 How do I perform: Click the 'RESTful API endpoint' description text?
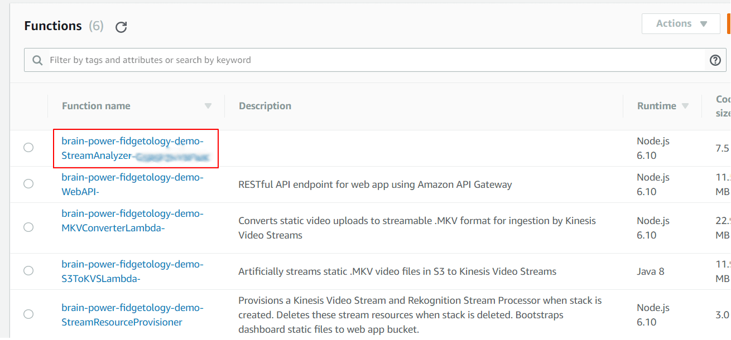(x=375, y=184)
